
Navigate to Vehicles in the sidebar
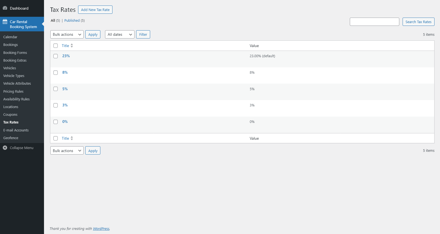coord(10,68)
